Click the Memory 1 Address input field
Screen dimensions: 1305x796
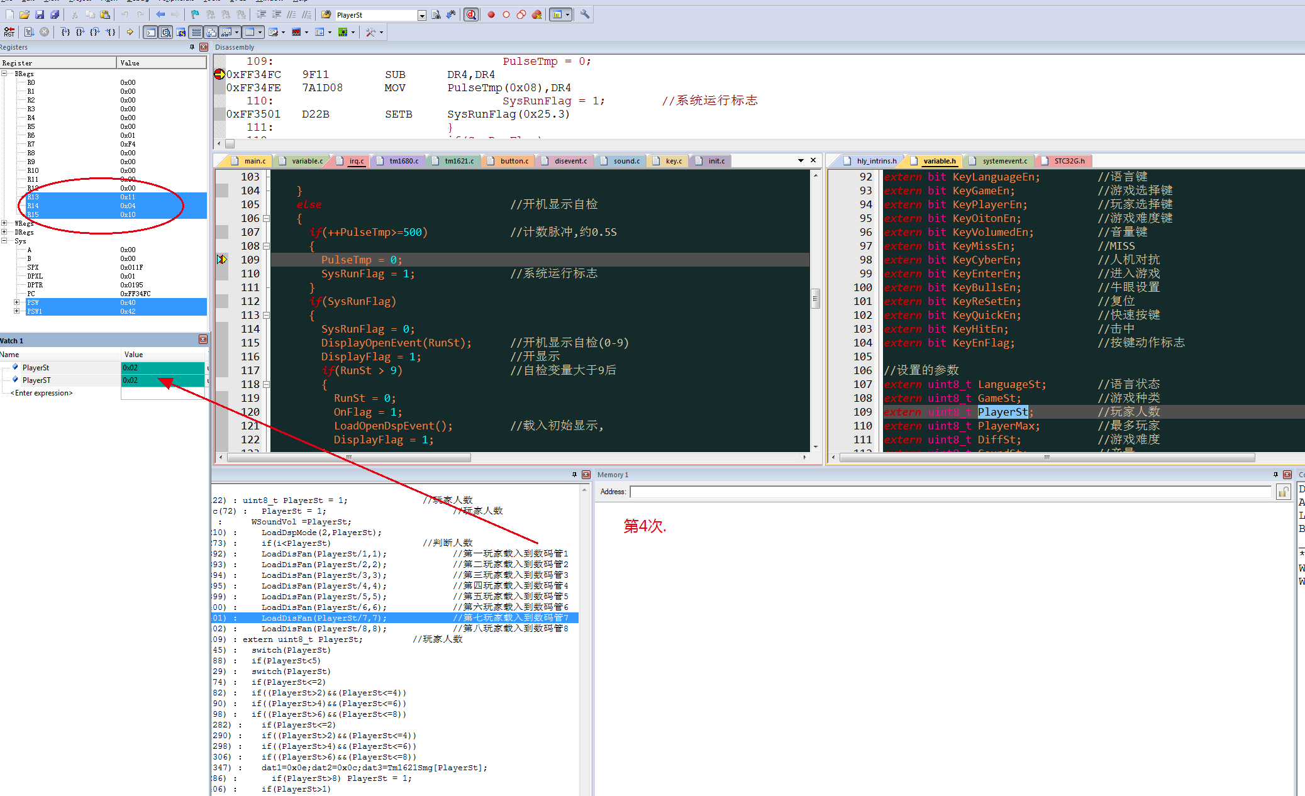[x=951, y=492]
